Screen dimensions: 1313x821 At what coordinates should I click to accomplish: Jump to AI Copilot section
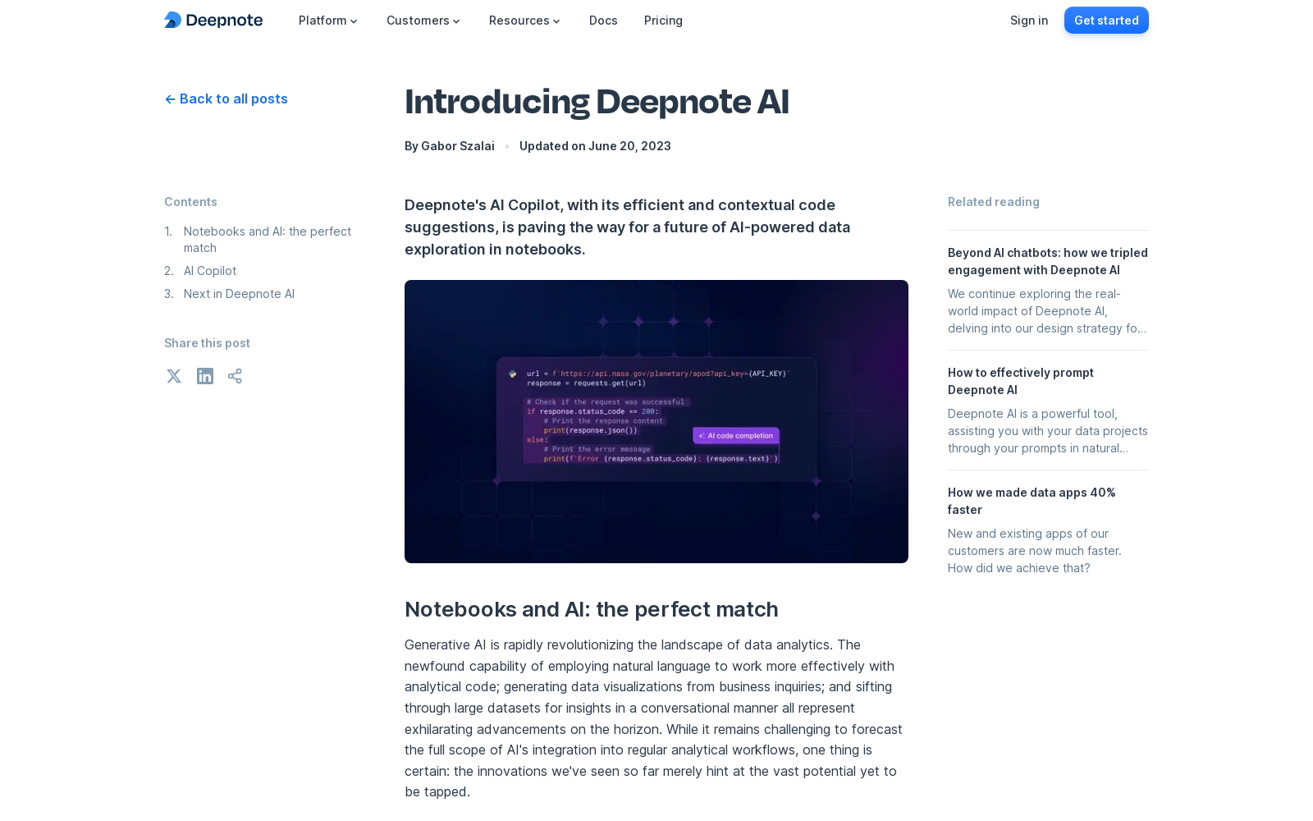pos(210,271)
